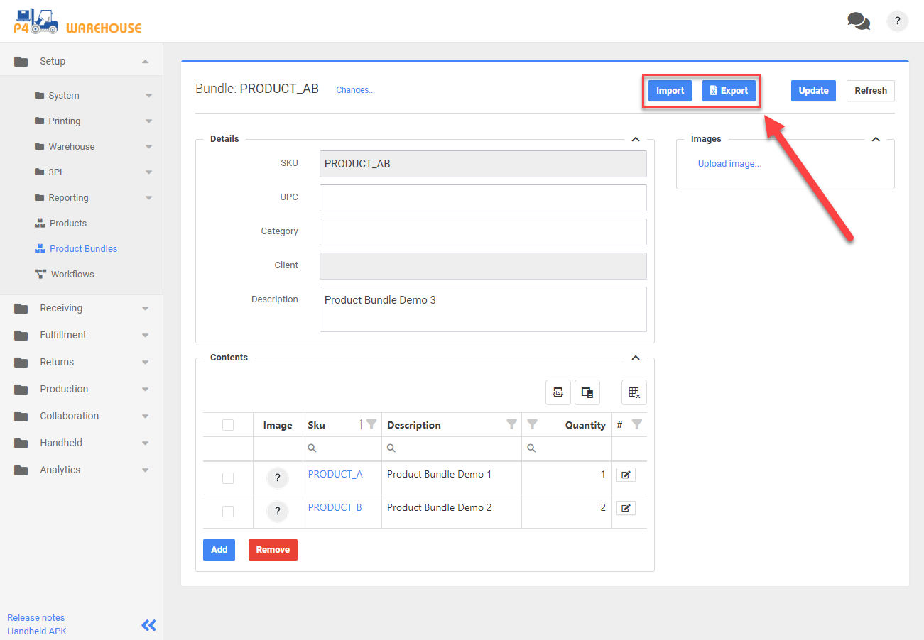Open the Upload image link

pyautogui.click(x=729, y=164)
